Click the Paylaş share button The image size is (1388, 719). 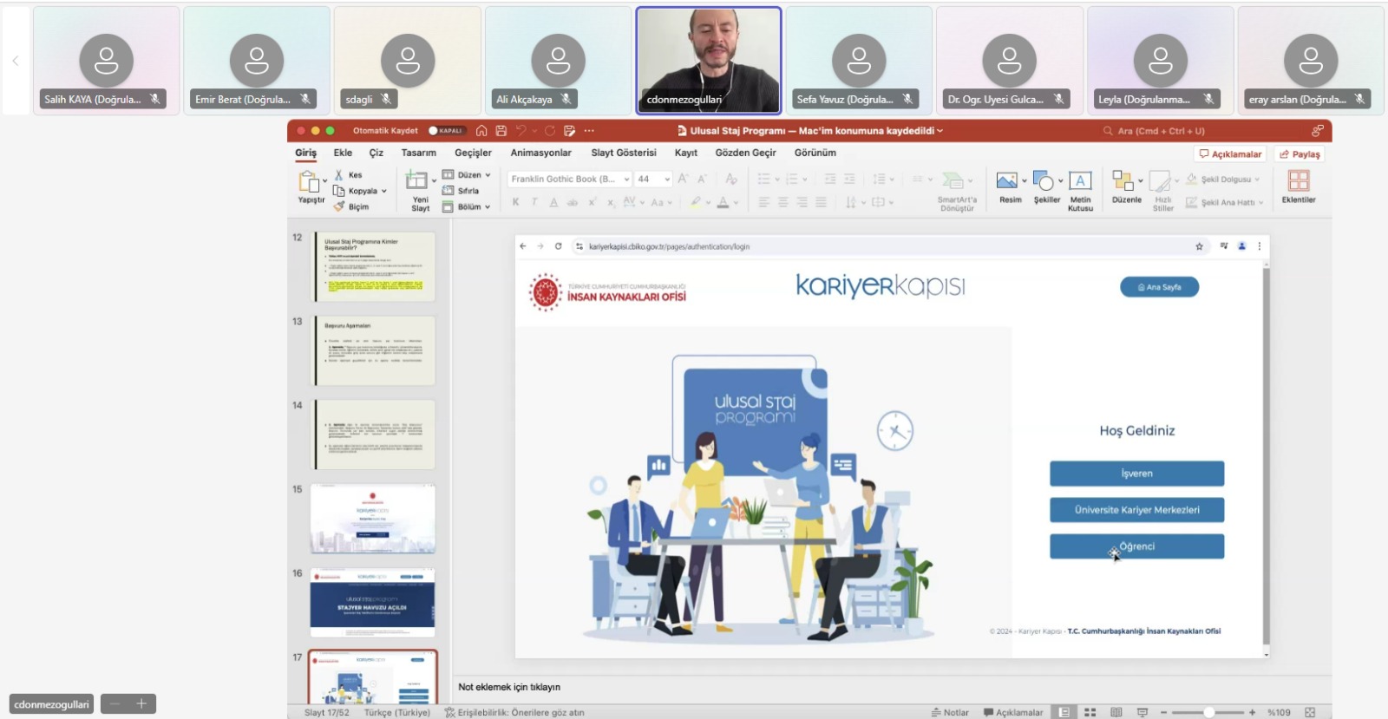pos(1300,154)
